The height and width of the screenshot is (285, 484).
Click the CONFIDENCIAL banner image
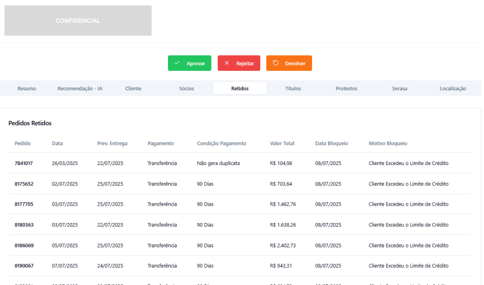(x=78, y=21)
